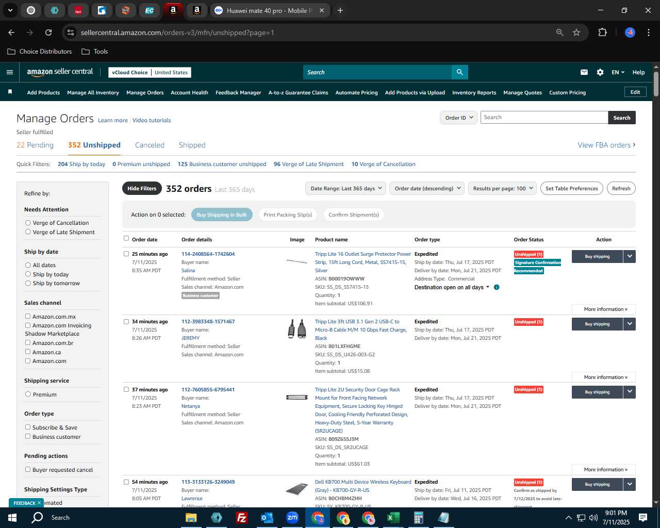View site information icon in address bar
The width and height of the screenshot is (660, 528).
pyautogui.click(x=71, y=32)
